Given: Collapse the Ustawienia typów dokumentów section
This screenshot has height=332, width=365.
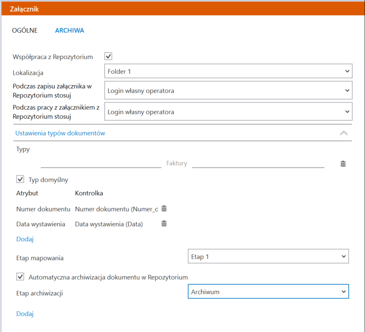Looking at the screenshot, I should [x=343, y=133].
